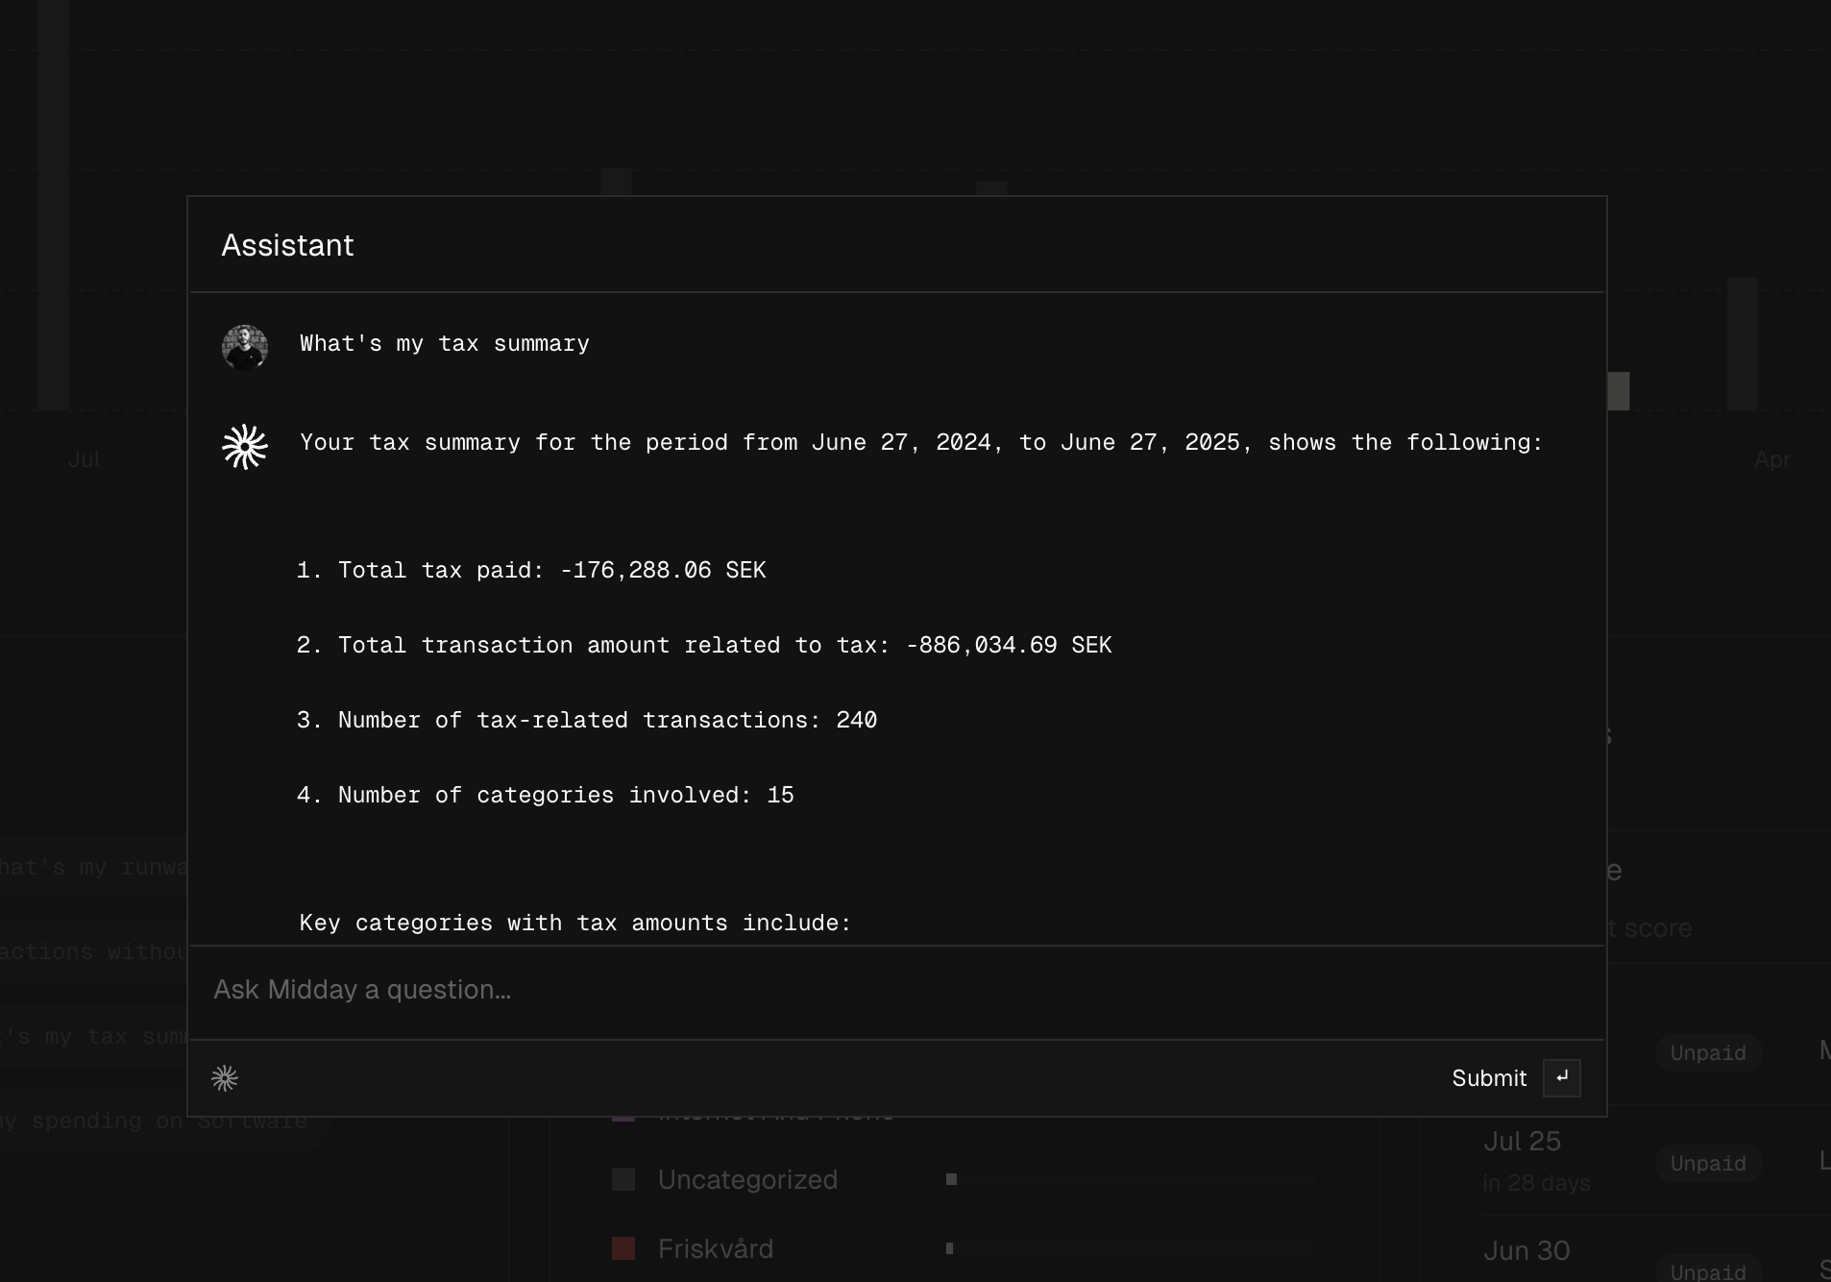1831x1282 pixels.
Task: Click the Uncategorized gray color swatch
Action: point(623,1179)
